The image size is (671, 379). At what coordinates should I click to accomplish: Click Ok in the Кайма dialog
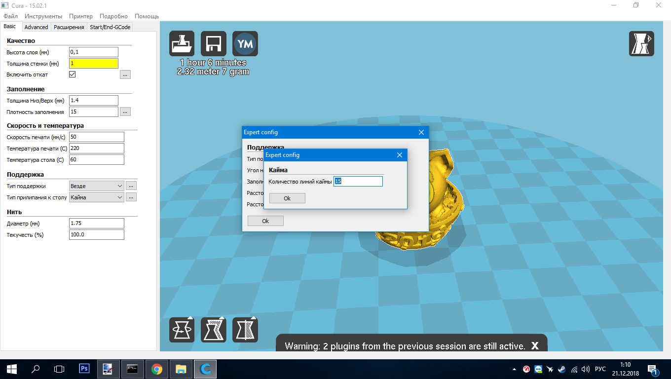(287, 198)
